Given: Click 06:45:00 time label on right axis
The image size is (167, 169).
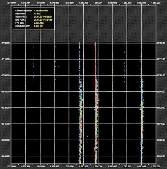Looking at the screenshot, I should (x=161, y=92).
